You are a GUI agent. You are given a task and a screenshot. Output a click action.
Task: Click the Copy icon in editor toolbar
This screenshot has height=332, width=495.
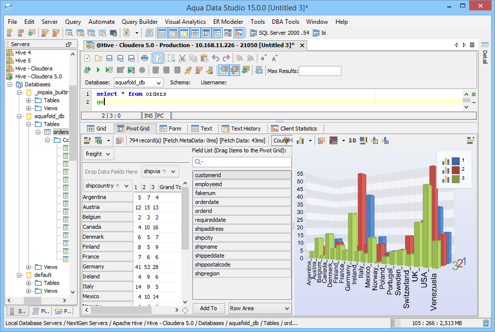pos(193,59)
